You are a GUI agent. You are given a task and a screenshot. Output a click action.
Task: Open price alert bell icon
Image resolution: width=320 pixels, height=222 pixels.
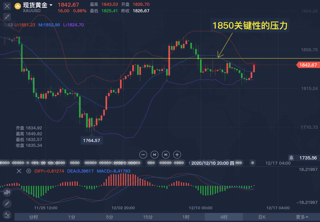pos(291,158)
